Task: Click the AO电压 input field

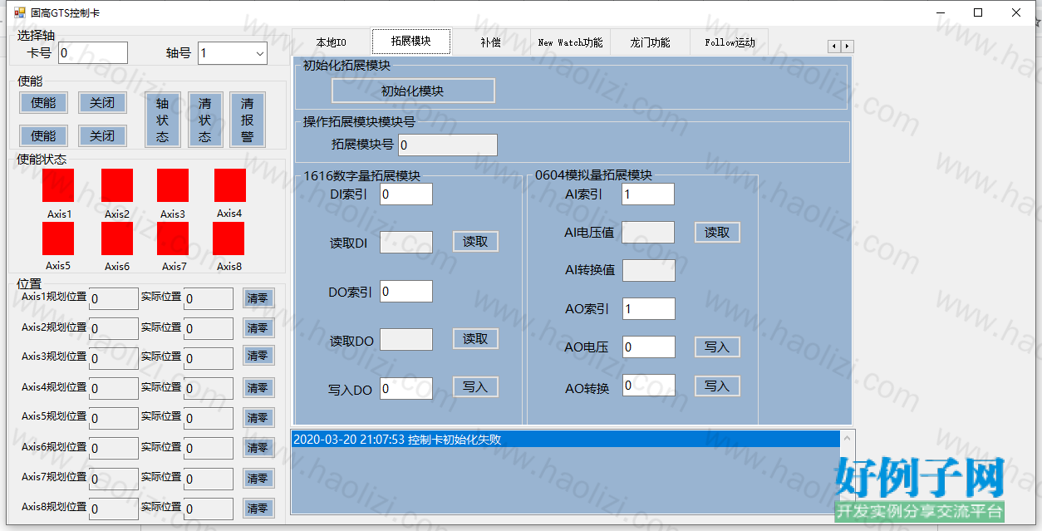Action: [648, 347]
